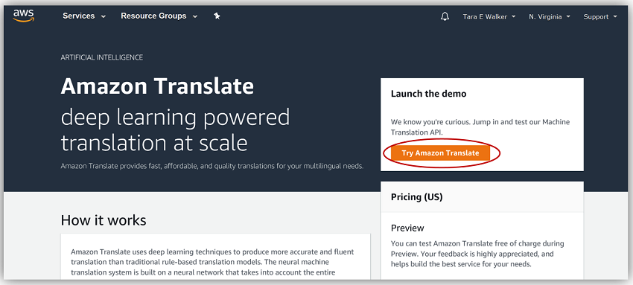The width and height of the screenshot is (633, 285).
Task: Open the Support menu
Action: coord(600,16)
